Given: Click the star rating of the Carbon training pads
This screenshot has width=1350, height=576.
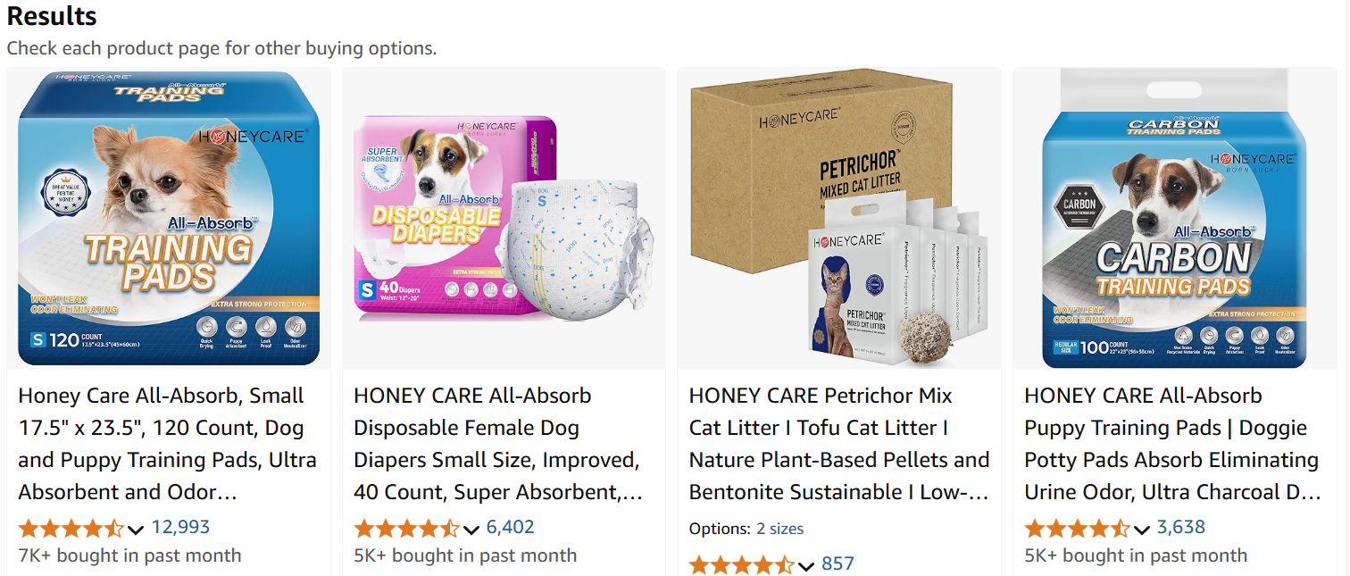Looking at the screenshot, I should (1077, 528).
